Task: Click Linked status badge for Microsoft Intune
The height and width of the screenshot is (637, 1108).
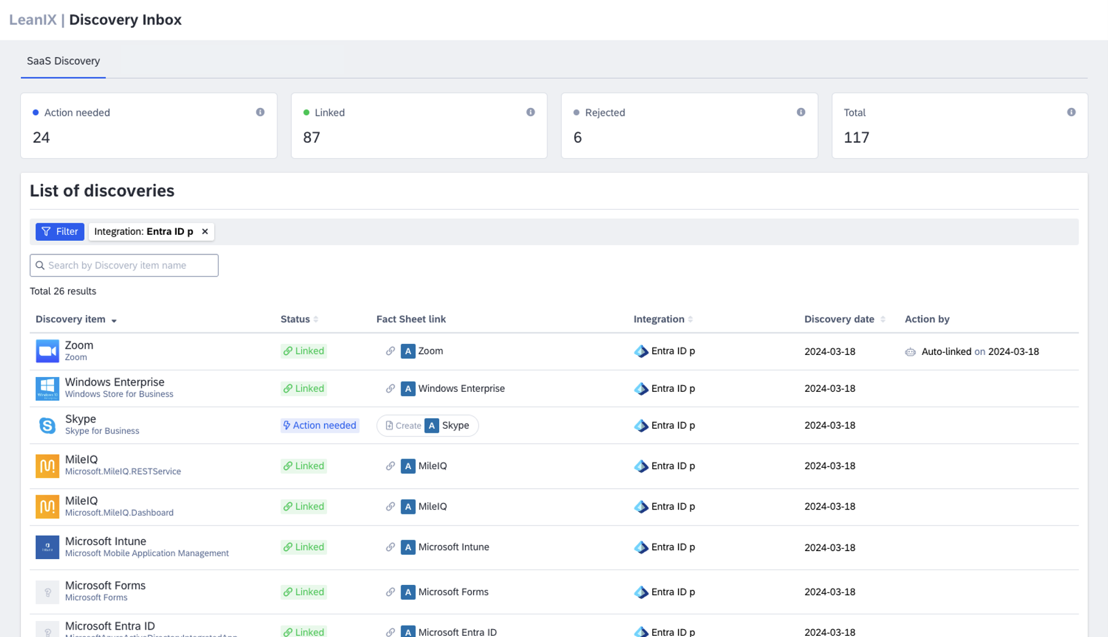Action: click(x=304, y=547)
